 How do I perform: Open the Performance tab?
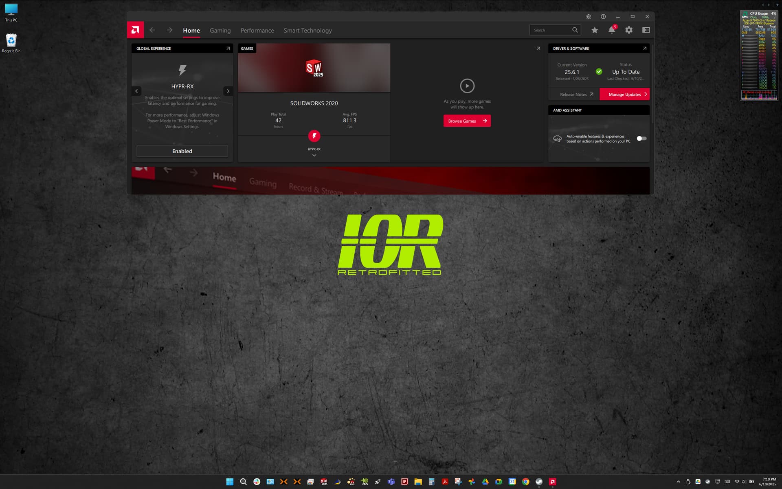(257, 31)
